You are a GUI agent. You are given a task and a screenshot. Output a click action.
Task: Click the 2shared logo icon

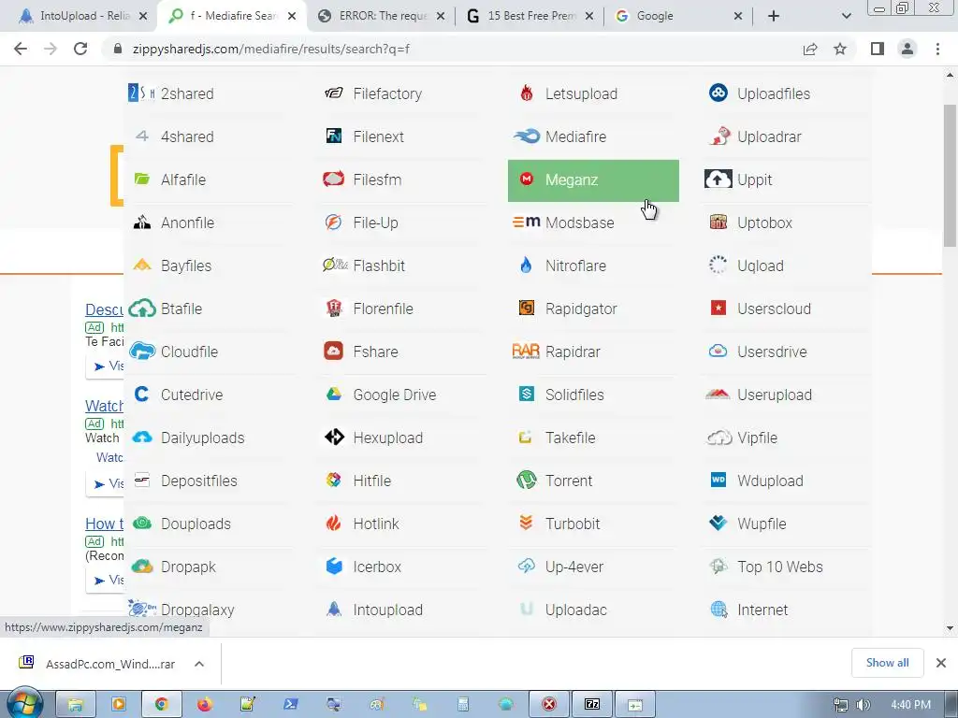(141, 93)
